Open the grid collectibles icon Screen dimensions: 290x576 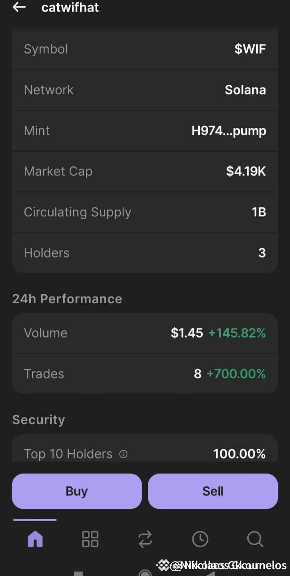(90, 539)
